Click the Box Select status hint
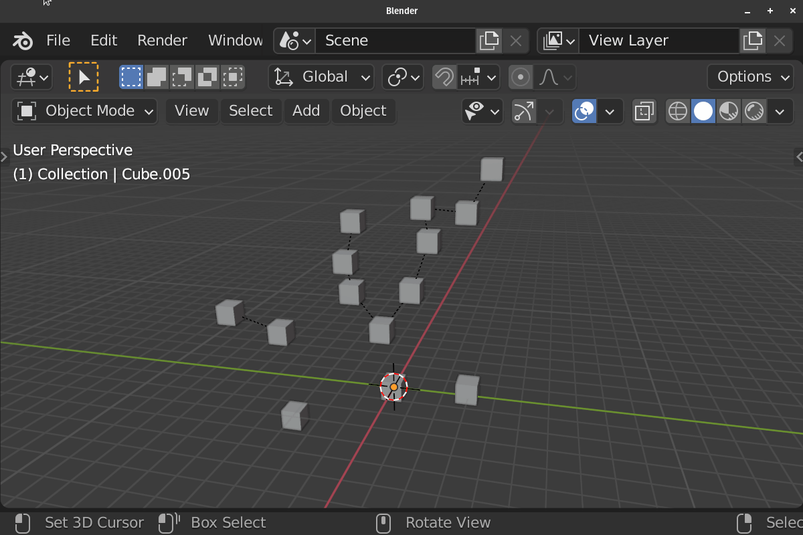The image size is (803, 535). click(212, 523)
